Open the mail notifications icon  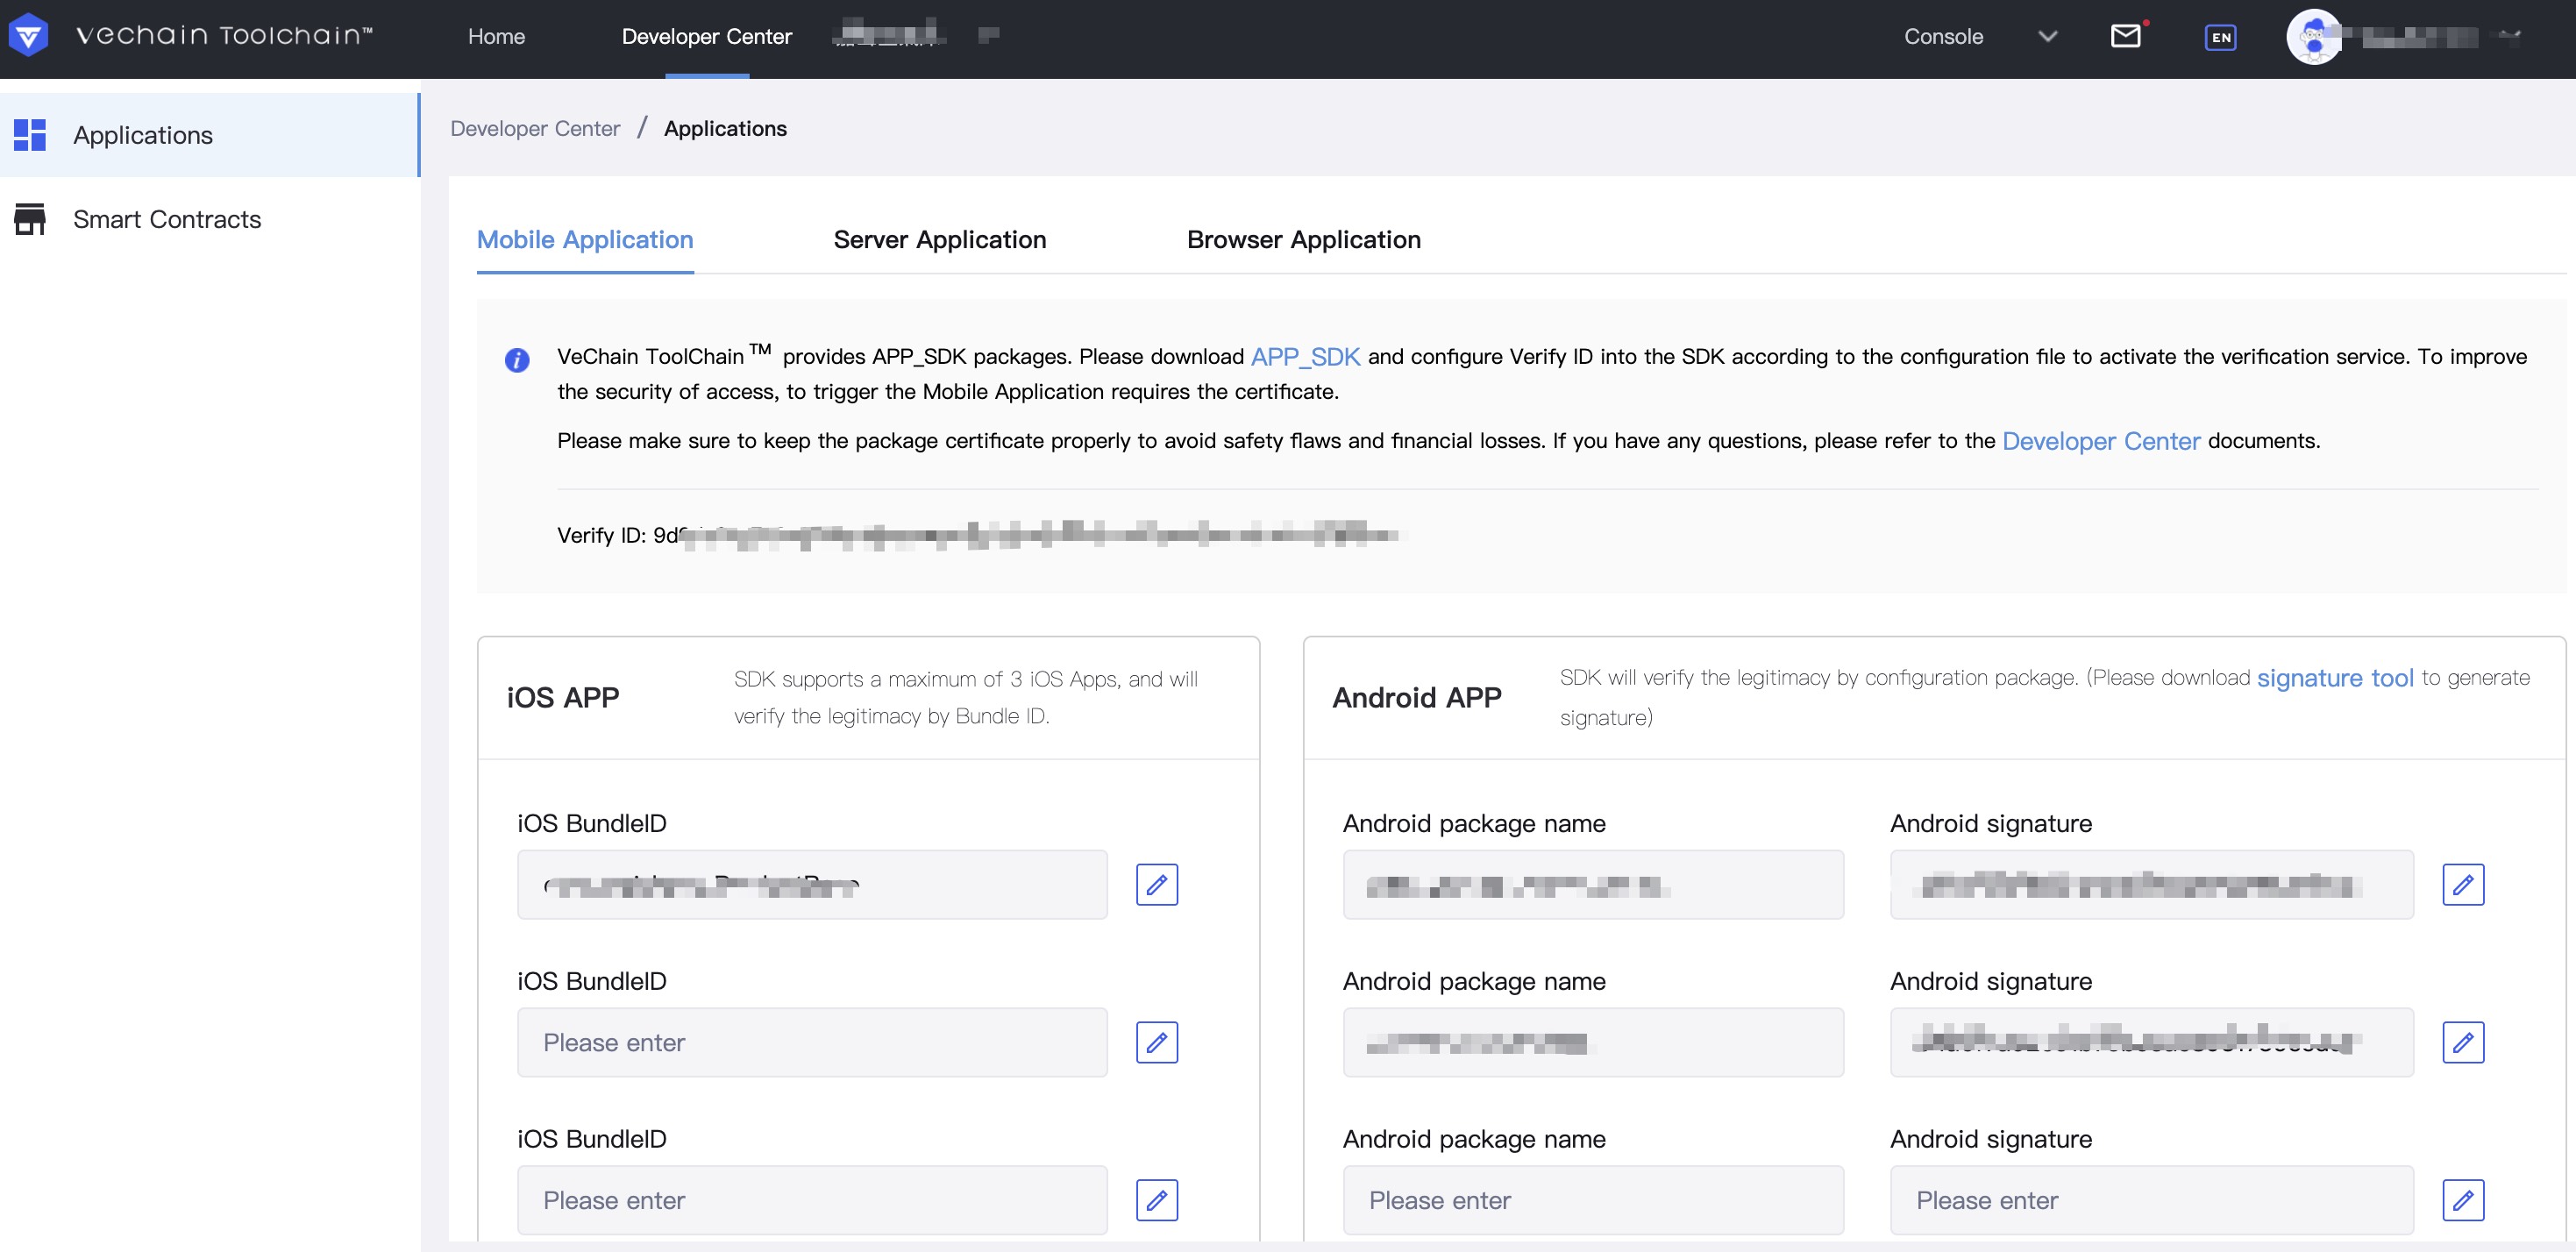tap(2126, 36)
